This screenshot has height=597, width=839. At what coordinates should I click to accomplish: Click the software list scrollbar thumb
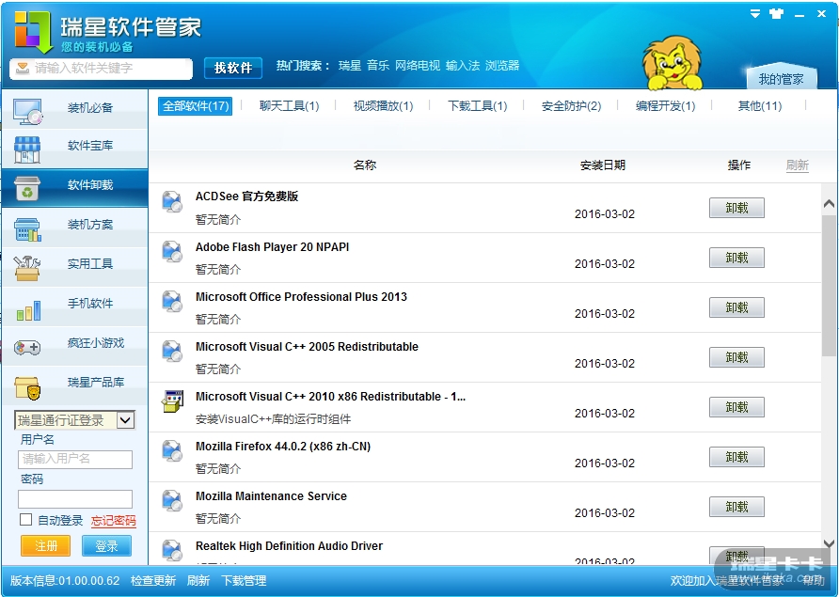coord(829,285)
